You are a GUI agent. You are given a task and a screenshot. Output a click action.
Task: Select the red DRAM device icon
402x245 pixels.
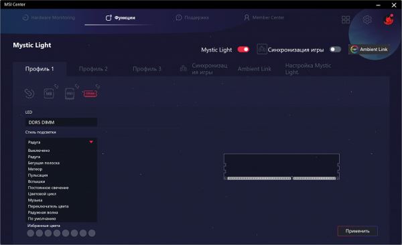90,94
